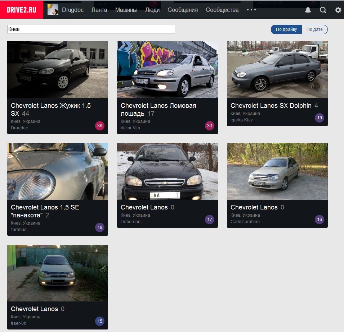
Task: Open CarloGambino's Chevrolet Lanos title
Action: [254, 207]
